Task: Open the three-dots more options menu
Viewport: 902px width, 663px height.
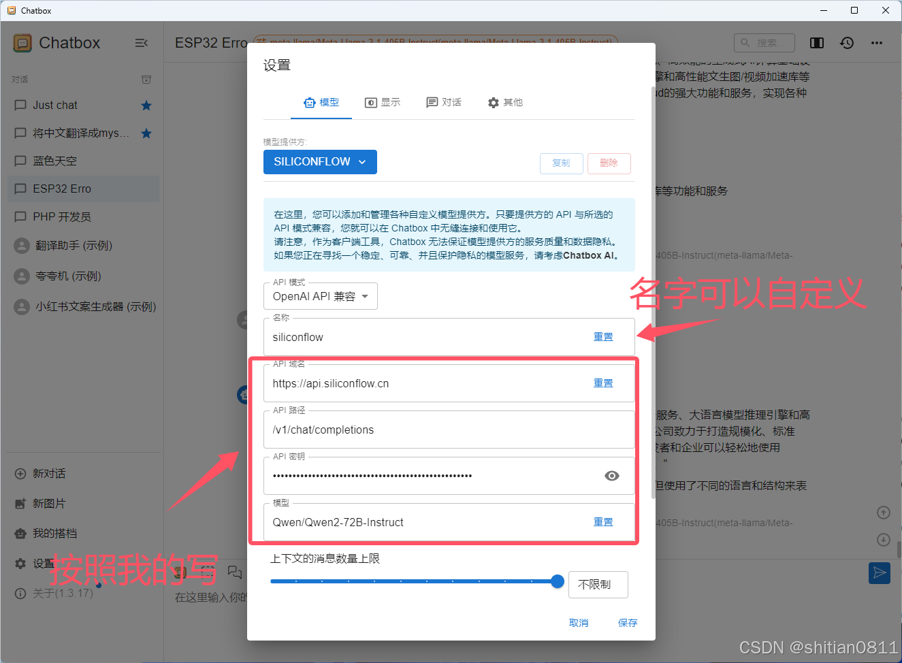Action: pyautogui.click(x=877, y=43)
